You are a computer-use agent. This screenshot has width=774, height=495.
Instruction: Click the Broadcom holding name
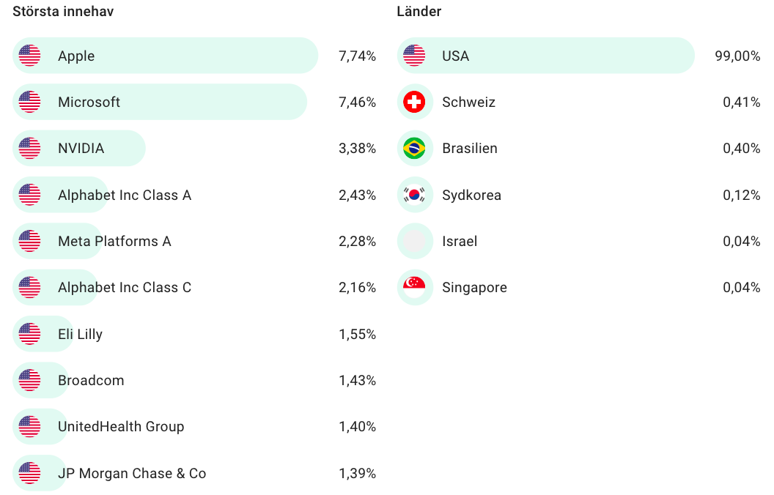(x=91, y=381)
